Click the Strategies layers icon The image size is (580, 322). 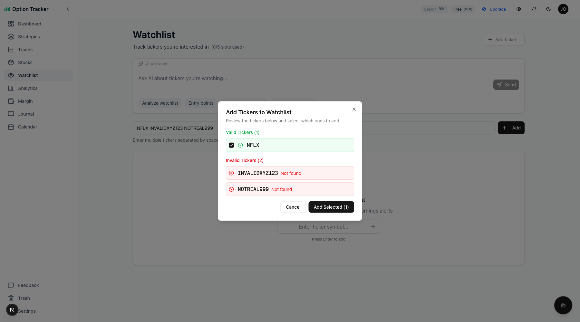[x=11, y=37]
